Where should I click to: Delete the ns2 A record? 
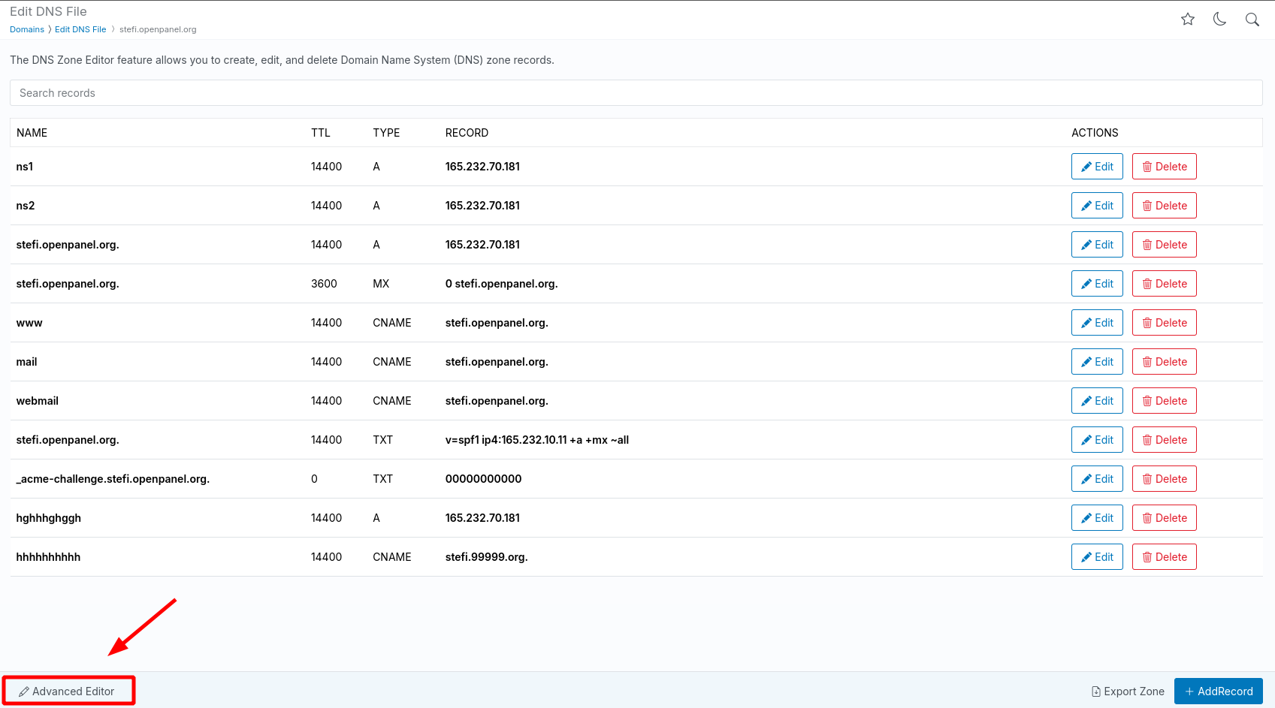(x=1164, y=206)
